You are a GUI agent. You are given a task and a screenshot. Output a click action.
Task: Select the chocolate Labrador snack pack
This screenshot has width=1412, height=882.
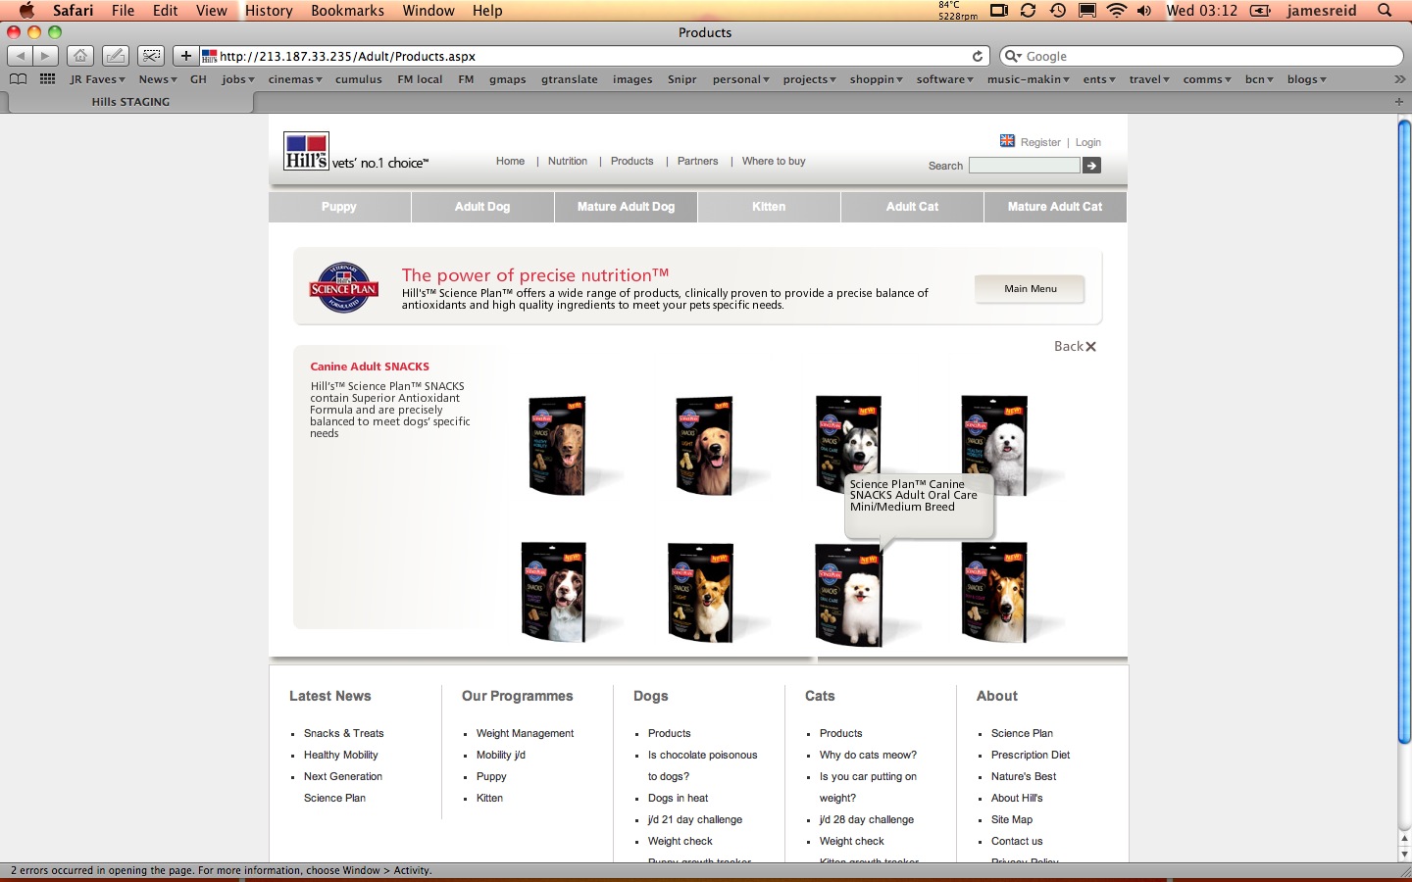point(557,446)
